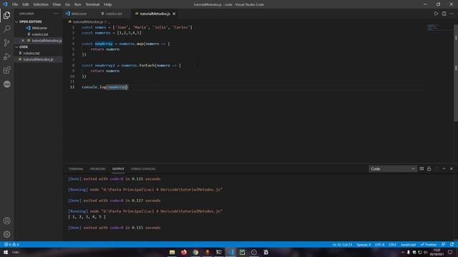Maximize the panel with the chevron up
This screenshot has width=458, height=257.
coord(444,168)
